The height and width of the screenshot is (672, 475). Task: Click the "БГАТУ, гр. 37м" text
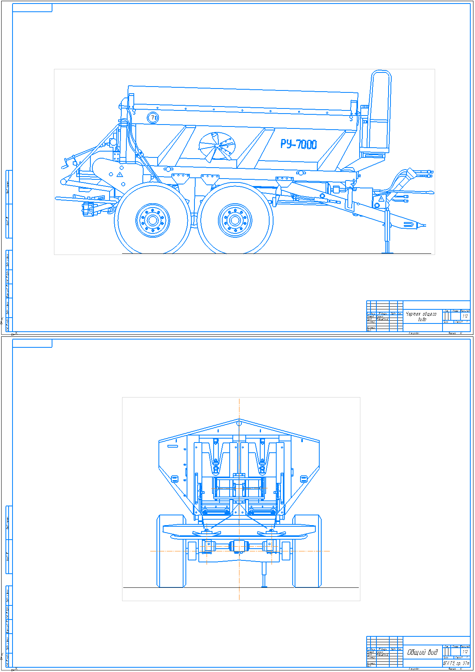(456, 663)
